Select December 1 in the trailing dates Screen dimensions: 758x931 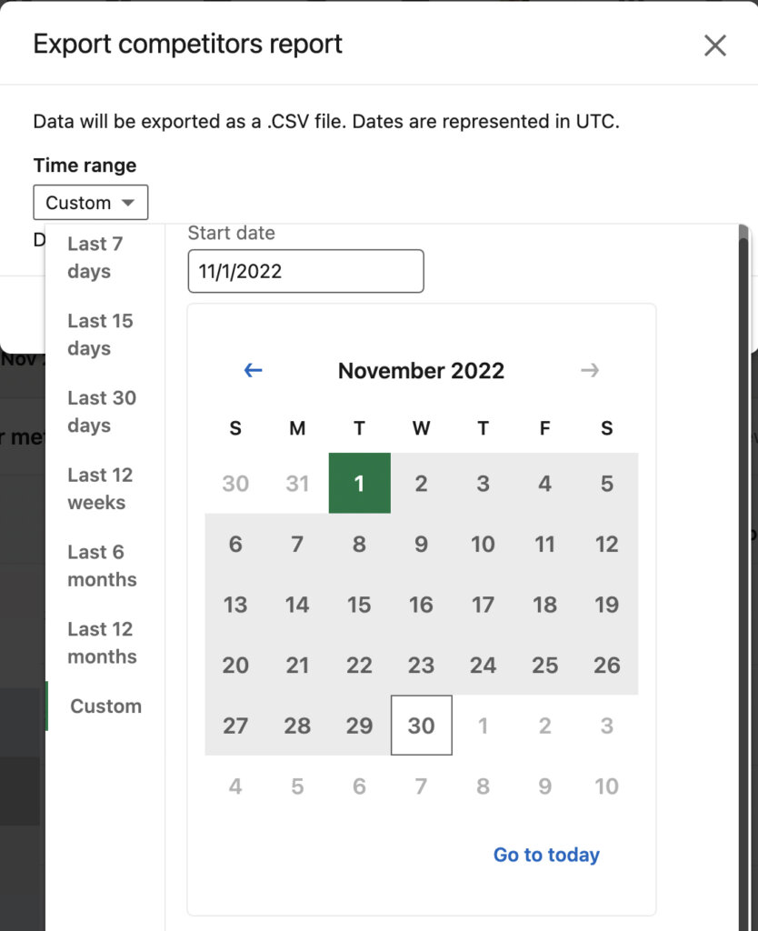(483, 726)
